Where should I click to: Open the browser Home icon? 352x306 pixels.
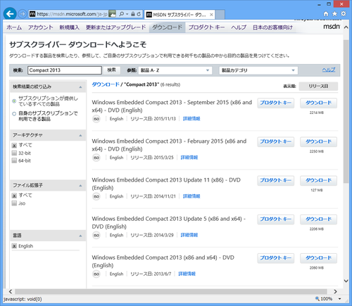[x=326, y=14]
